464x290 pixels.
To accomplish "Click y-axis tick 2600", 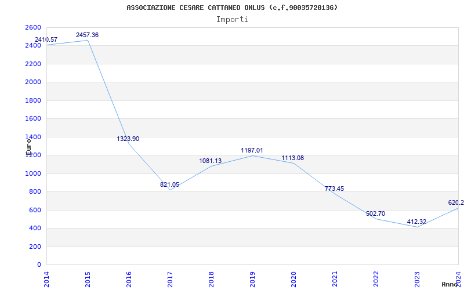I will point(34,27).
